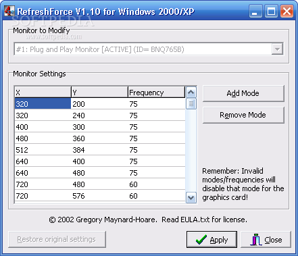Image resolution: width=298 pixels, height=256 pixels.
Task: Click Restore original settings button
Action: tap(57, 239)
